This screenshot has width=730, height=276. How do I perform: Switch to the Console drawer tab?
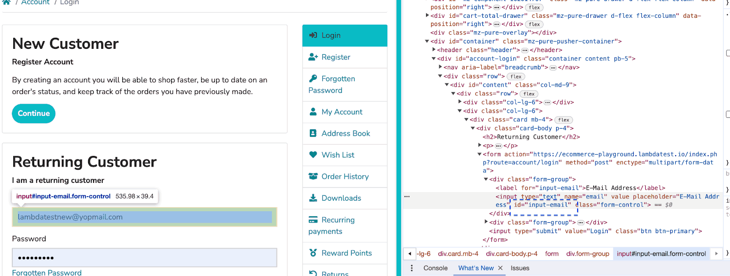coord(435,268)
